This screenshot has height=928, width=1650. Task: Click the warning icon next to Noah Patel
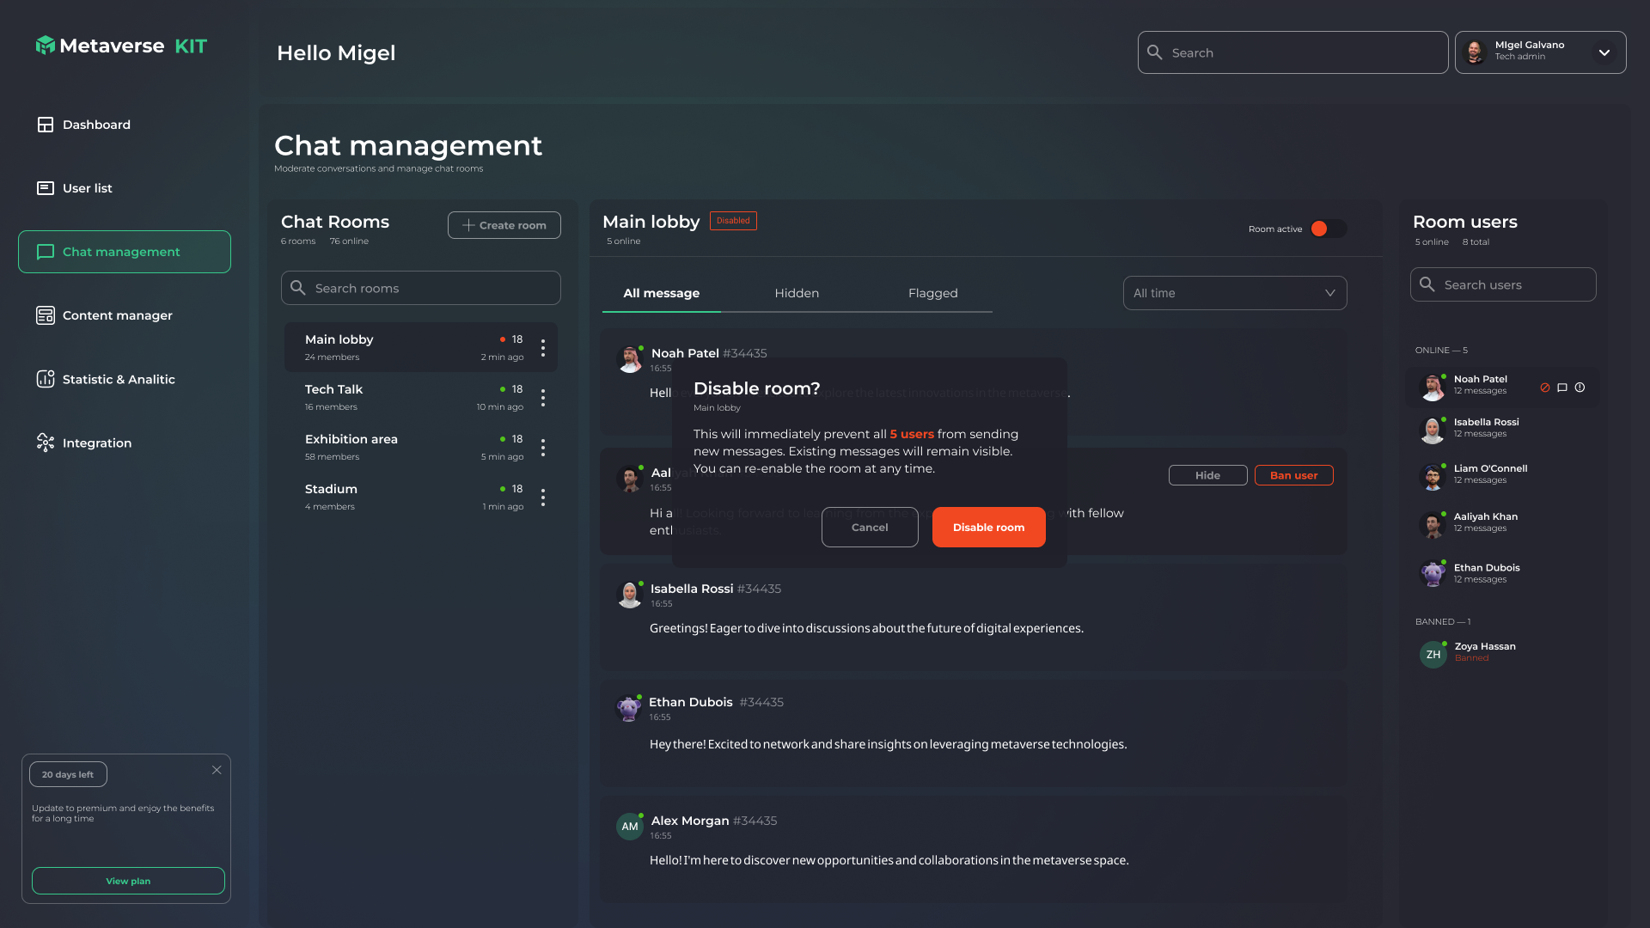point(1580,388)
